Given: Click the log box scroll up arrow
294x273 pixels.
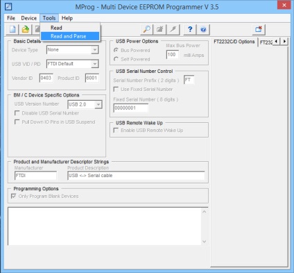Looking at the screenshot, I should [205, 212].
